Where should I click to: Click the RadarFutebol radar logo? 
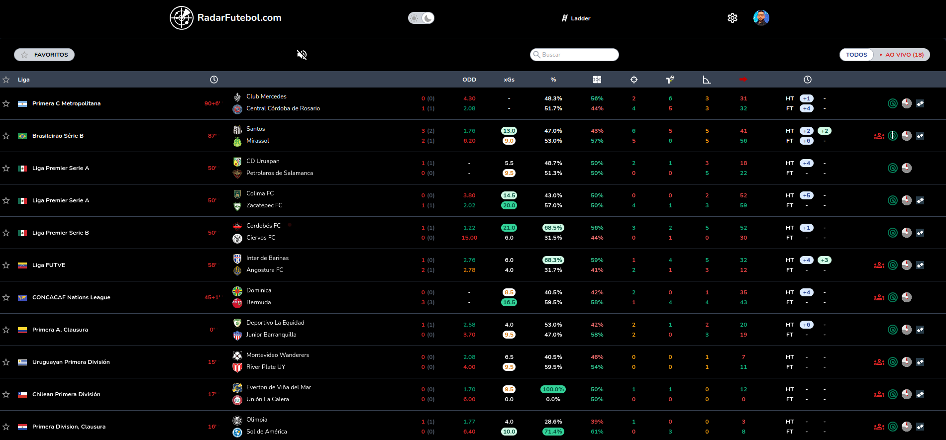coord(182,18)
